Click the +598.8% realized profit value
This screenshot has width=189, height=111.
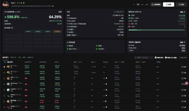pos(12,17)
